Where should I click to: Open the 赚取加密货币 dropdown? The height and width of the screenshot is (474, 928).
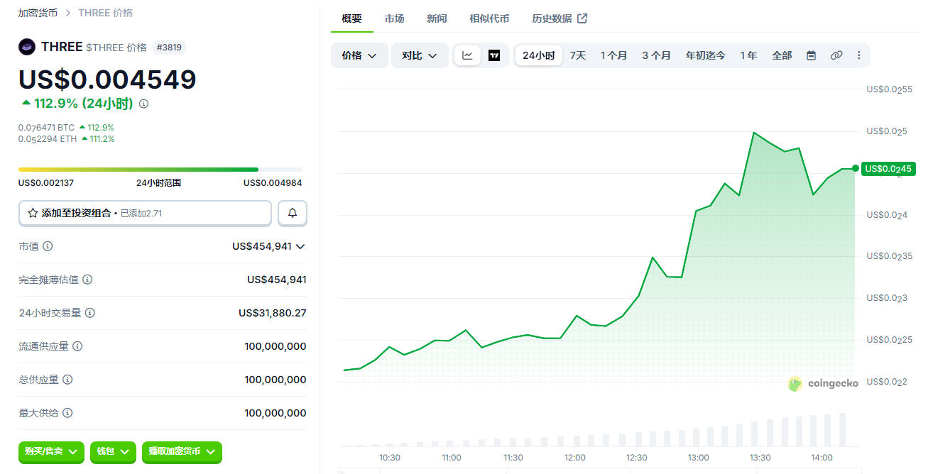[182, 451]
